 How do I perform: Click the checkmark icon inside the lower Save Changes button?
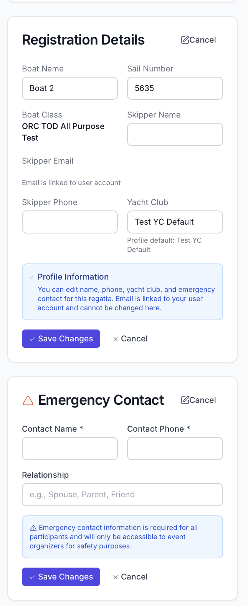(33, 577)
